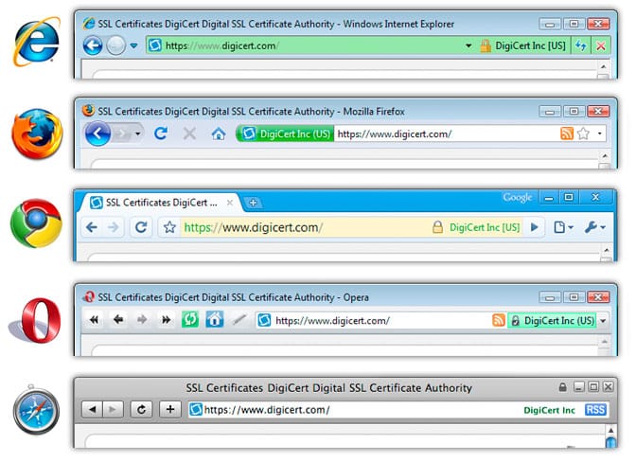The width and height of the screenshot is (636, 463).
Task: Go to Opera home page icon
Action: point(215,320)
